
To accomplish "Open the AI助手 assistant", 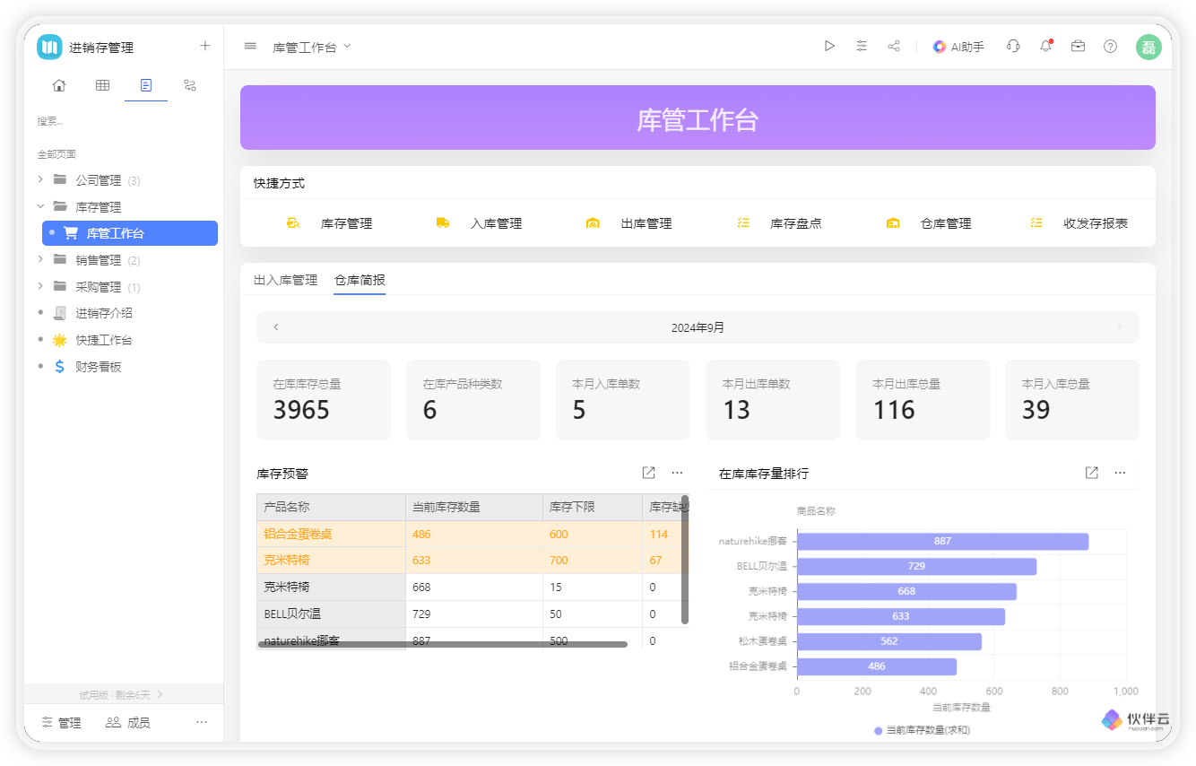I will pyautogui.click(x=958, y=47).
